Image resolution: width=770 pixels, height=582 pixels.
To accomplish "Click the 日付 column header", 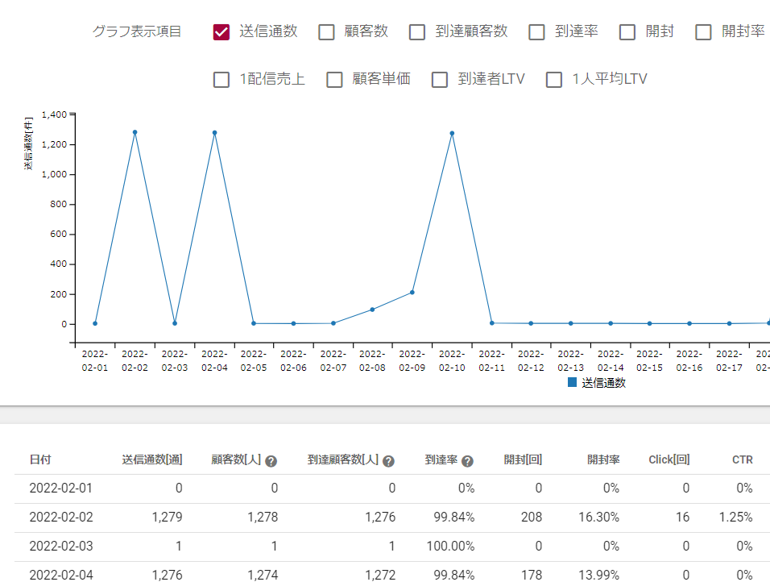I will click(x=40, y=460).
